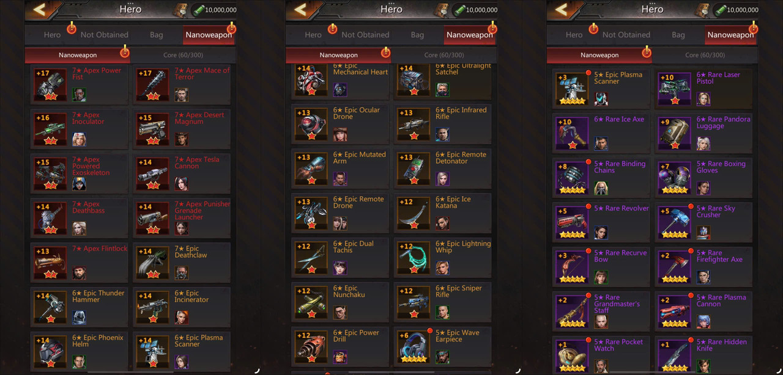Switch to Core (60/300) tab in leftmost screen
Screen dimensions: 783x375
pyautogui.click(x=183, y=55)
